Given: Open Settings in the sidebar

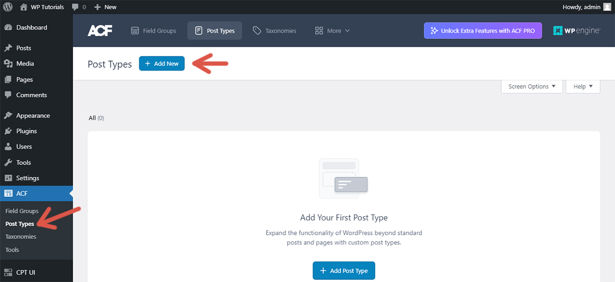Looking at the screenshot, I should click(36, 178).
